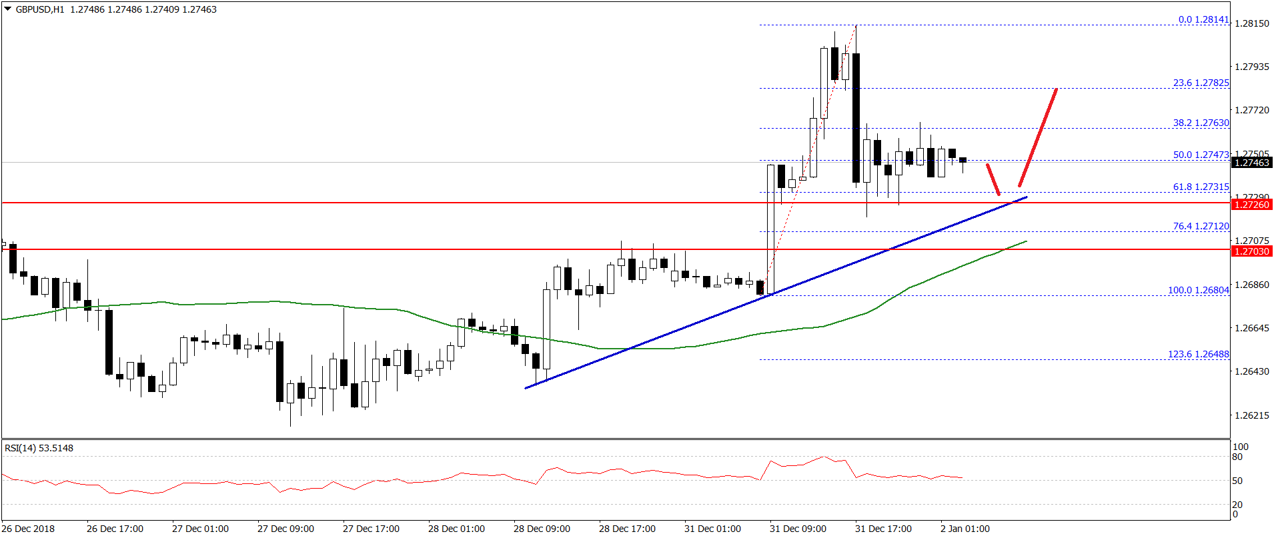The width and height of the screenshot is (1278, 538).
Task: Select the 61.8 1.27315 Fibonacci level label
Action: (x=1201, y=187)
